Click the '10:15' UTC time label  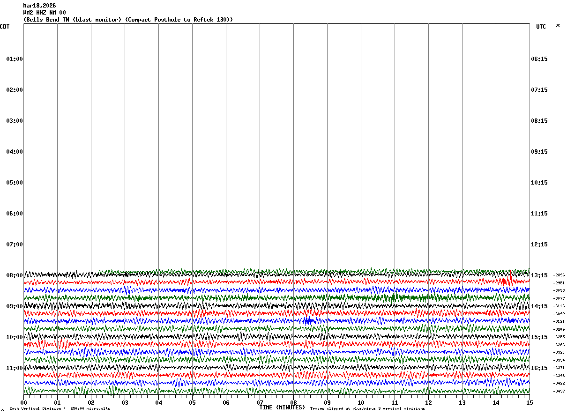point(539,183)
